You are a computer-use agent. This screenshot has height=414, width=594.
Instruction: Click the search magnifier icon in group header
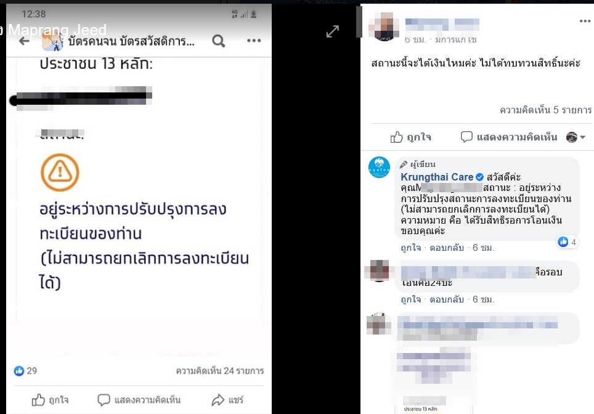pyautogui.click(x=219, y=41)
